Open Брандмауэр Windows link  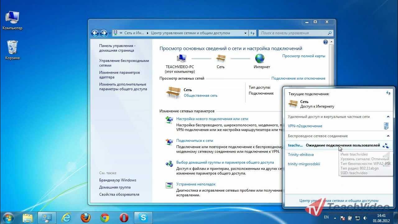click(x=118, y=180)
